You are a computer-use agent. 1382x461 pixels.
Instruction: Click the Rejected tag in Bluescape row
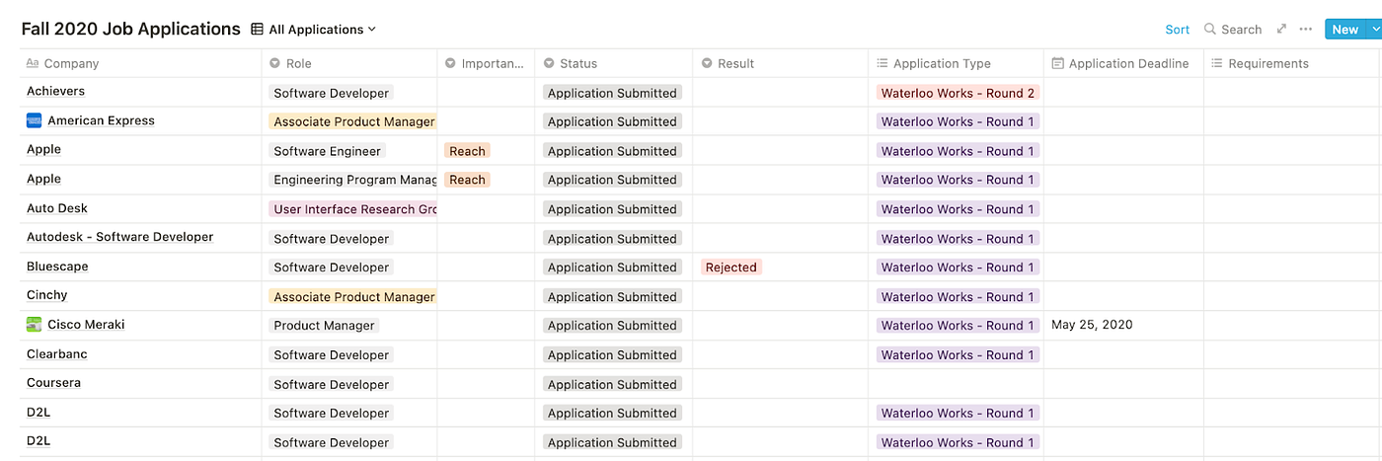pyautogui.click(x=730, y=268)
